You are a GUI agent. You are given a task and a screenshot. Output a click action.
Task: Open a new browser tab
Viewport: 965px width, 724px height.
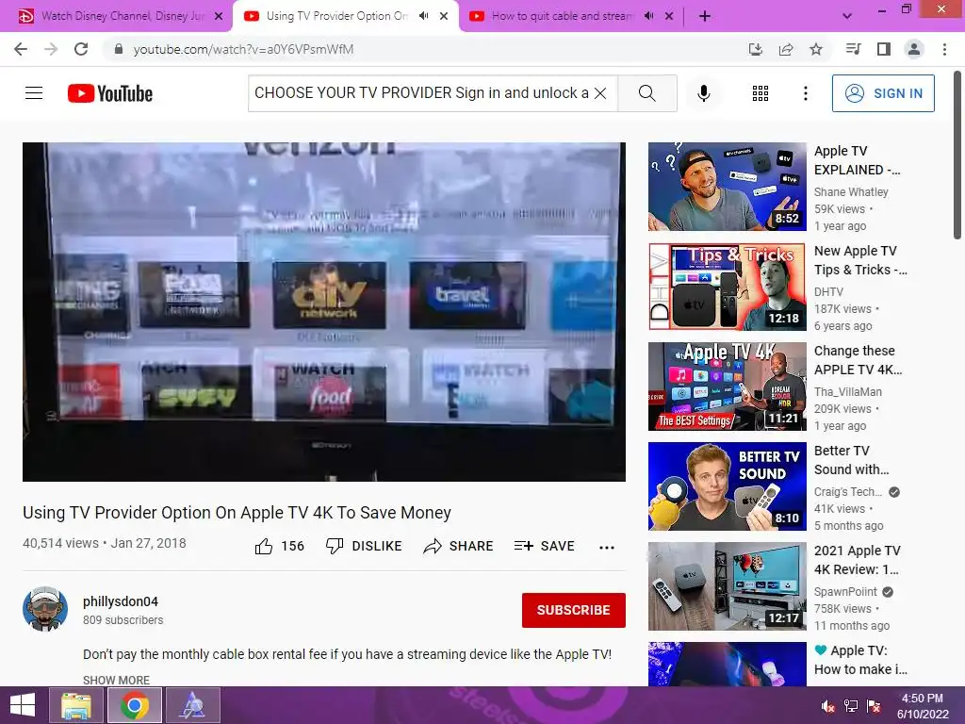pos(705,16)
